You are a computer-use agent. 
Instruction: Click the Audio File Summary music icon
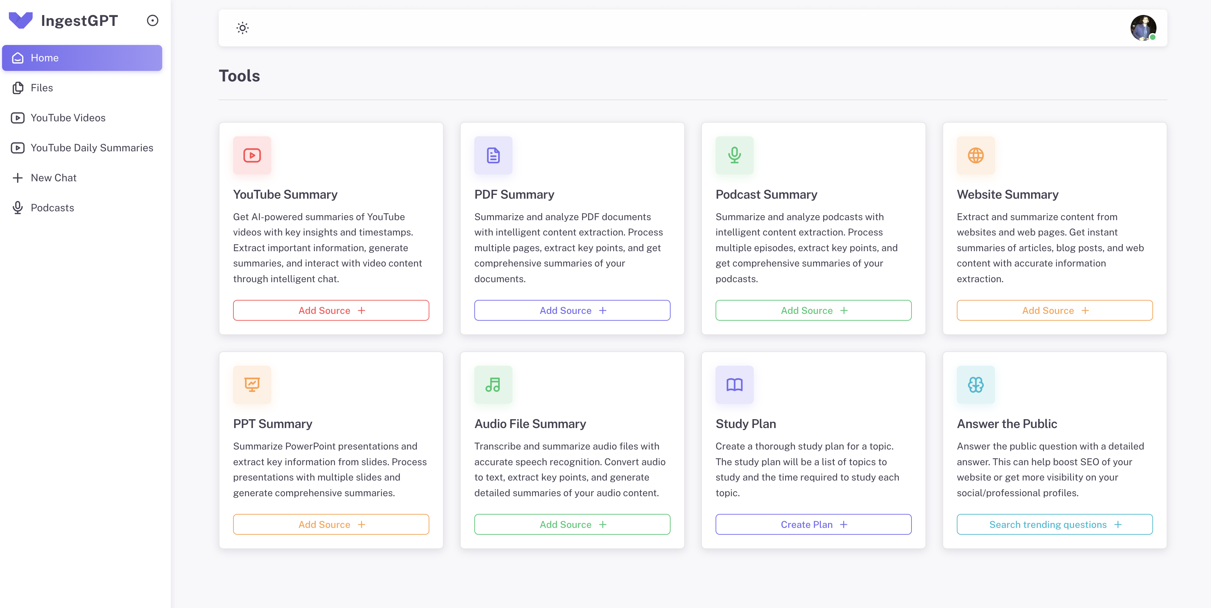493,385
